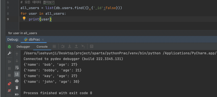Click line number 7 in gutter
The height and width of the screenshot is (97, 217).
click(x=8, y=8)
